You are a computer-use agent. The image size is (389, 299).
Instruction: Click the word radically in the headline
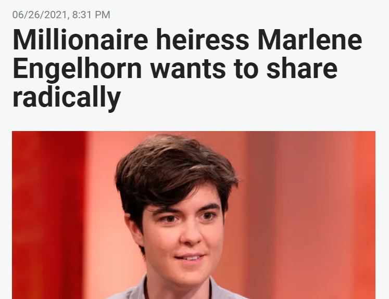point(67,97)
